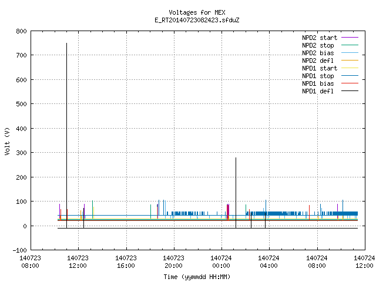Image resolution: width=376 pixels, height=282 pixels.
Task: Click the yellow NPD1 start legend line
Action: pyautogui.click(x=350, y=68)
